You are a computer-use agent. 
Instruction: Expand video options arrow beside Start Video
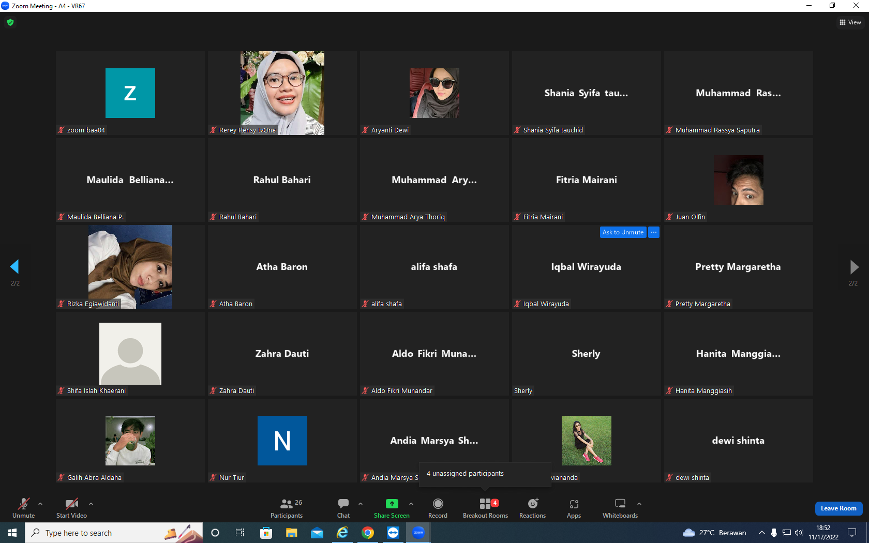(x=91, y=503)
